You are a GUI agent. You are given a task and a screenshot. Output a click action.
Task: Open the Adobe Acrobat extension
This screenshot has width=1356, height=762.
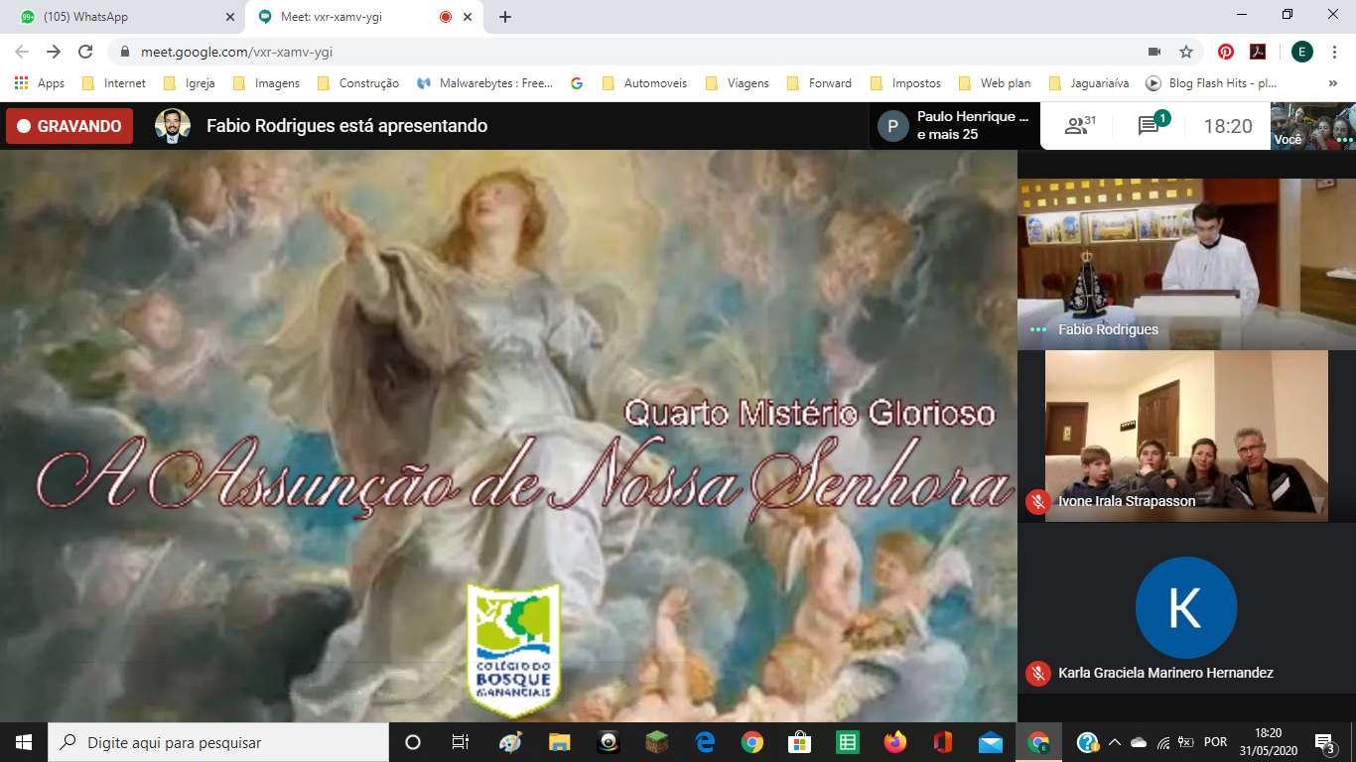click(x=1257, y=52)
